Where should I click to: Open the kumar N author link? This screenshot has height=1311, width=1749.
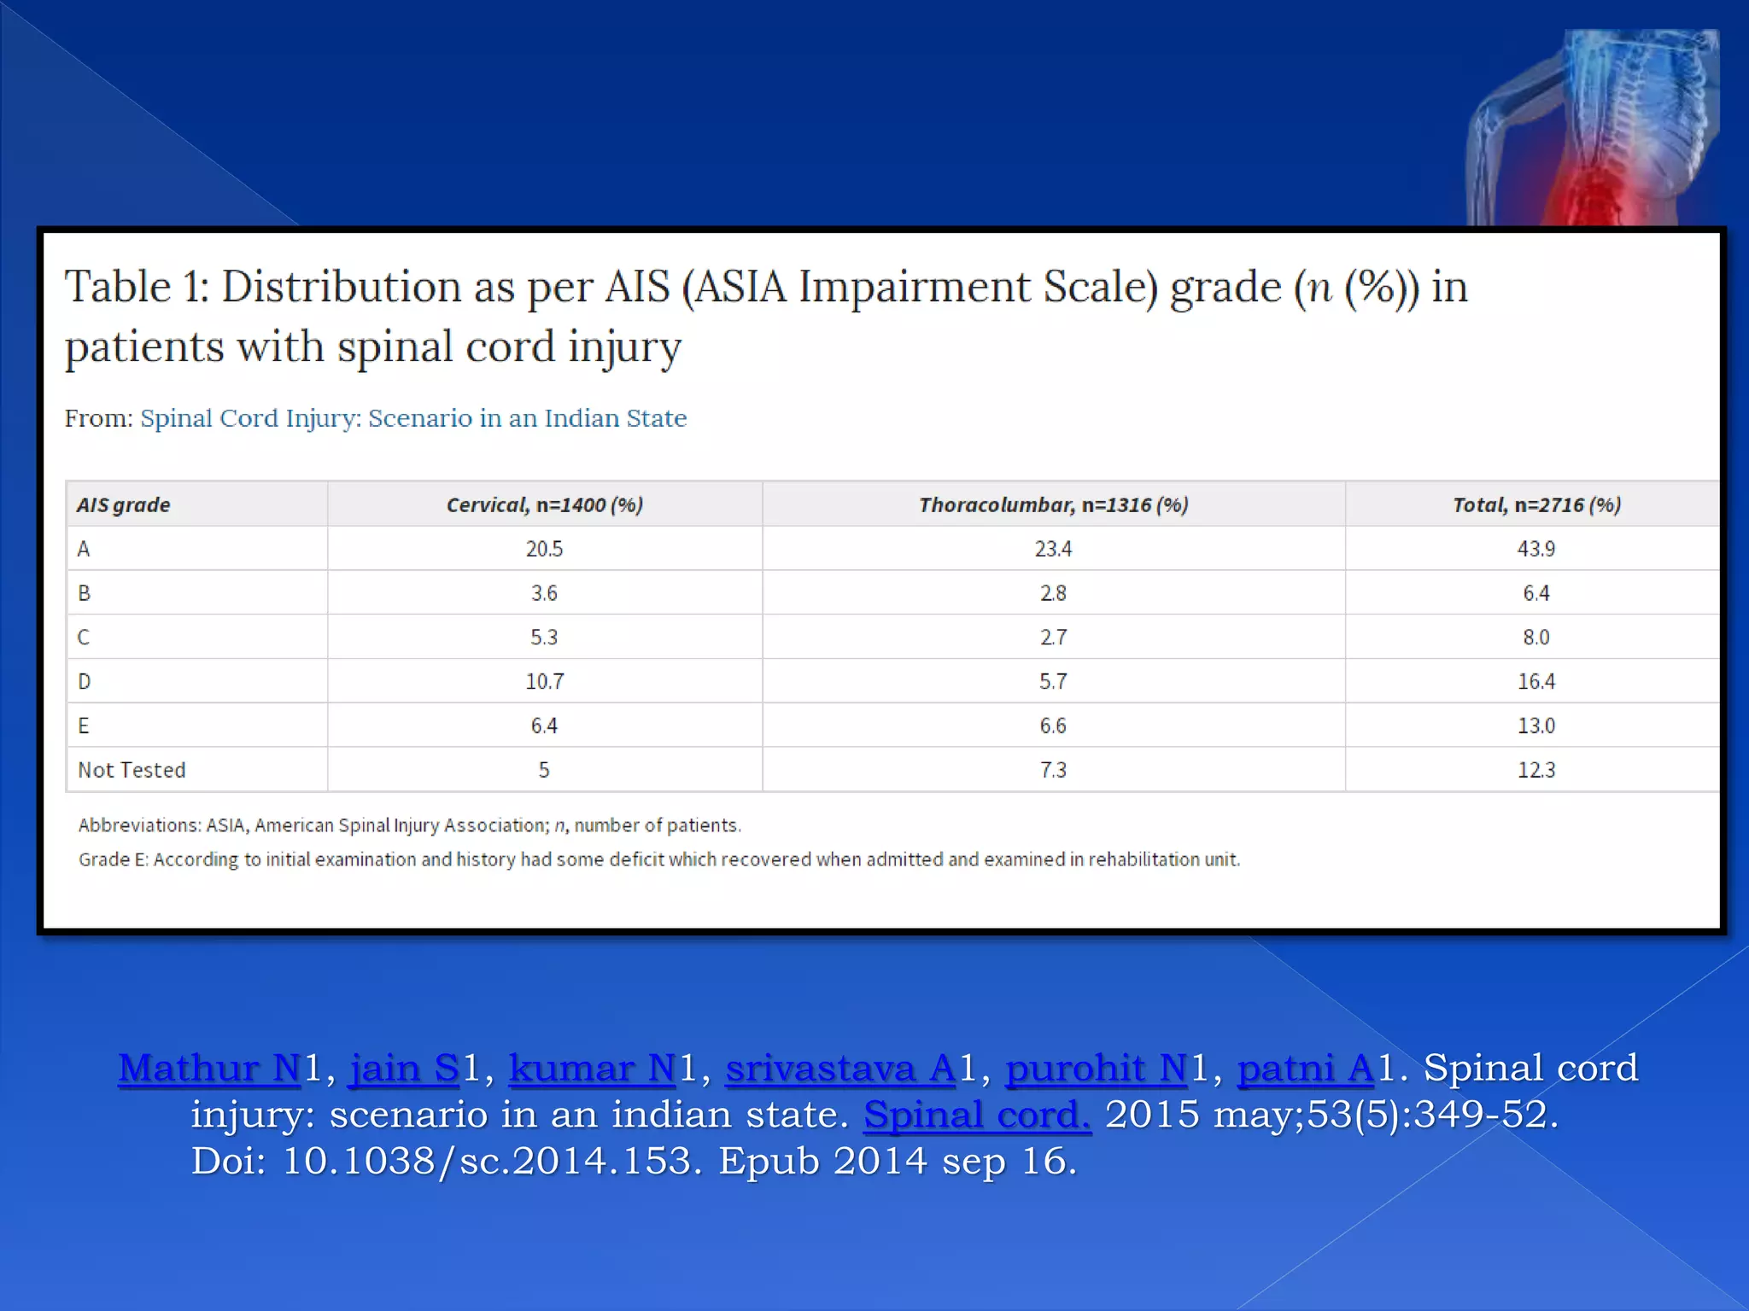pyautogui.click(x=593, y=1069)
